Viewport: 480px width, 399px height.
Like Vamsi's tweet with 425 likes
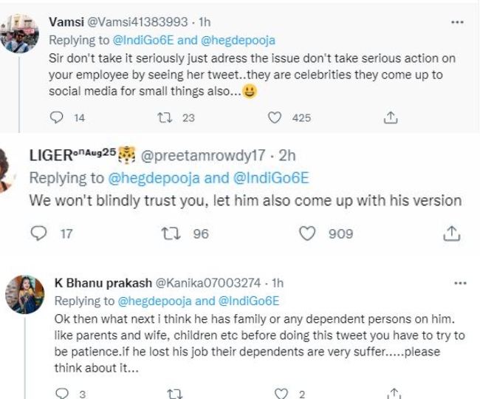click(x=275, y=117)
